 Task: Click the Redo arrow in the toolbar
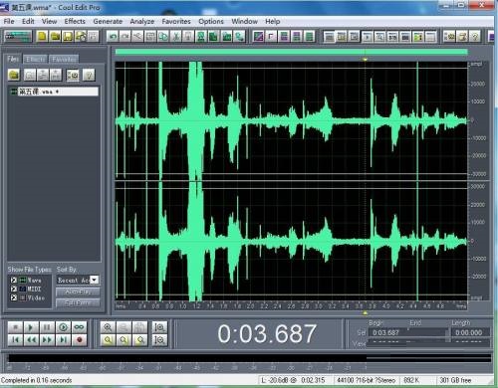pos(125,36)
